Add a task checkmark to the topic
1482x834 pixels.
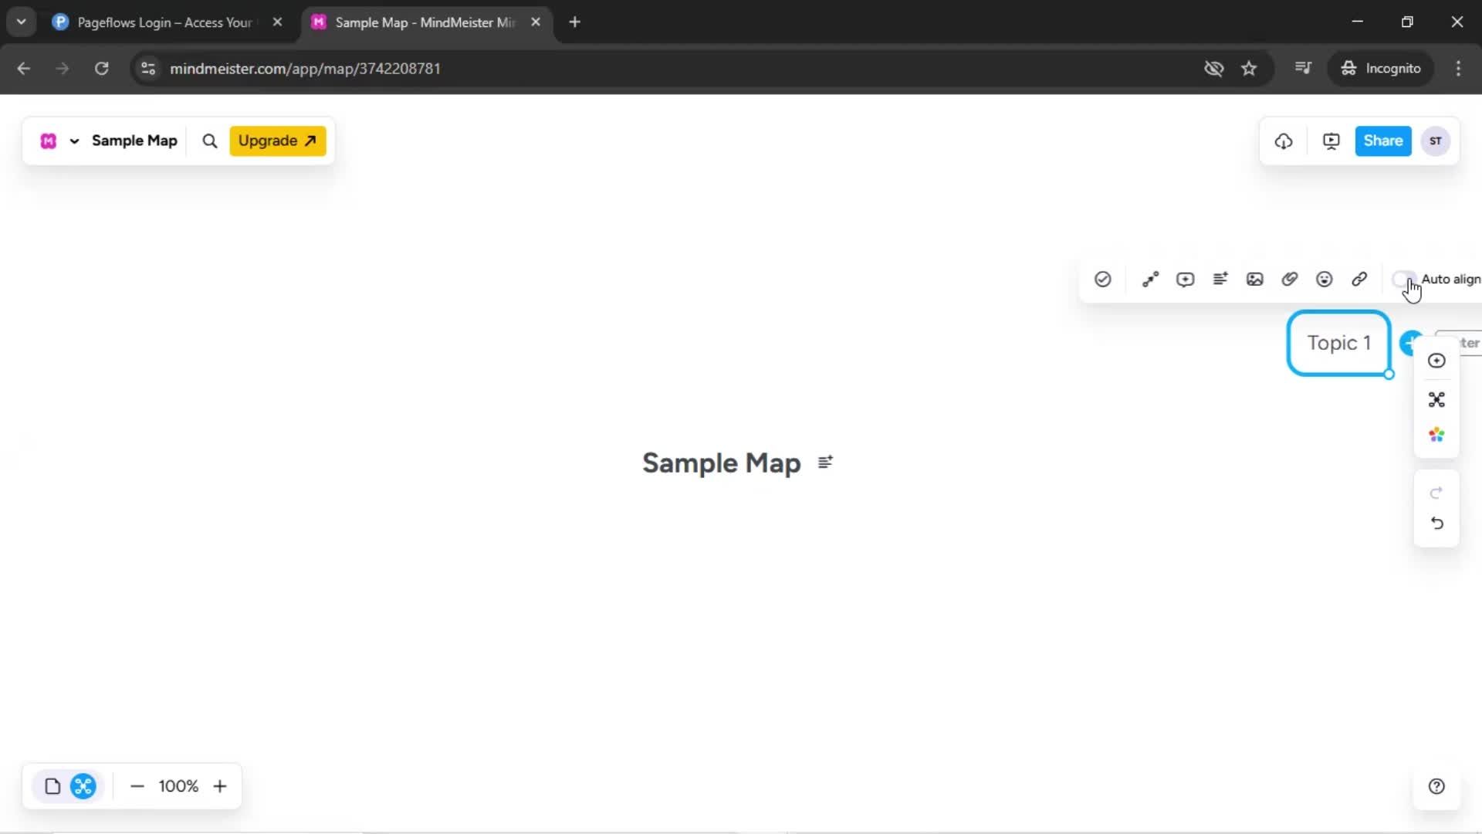[x=1103, y=280]
